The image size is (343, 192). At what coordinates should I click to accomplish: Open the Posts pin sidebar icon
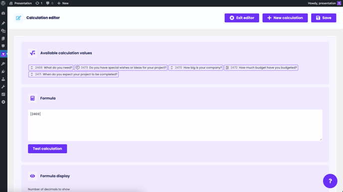click(x=3, y=23)
